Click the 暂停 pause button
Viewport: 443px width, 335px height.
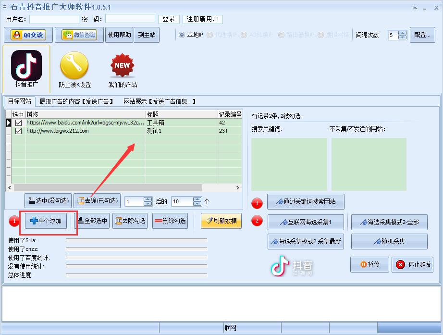coord(369,265)
